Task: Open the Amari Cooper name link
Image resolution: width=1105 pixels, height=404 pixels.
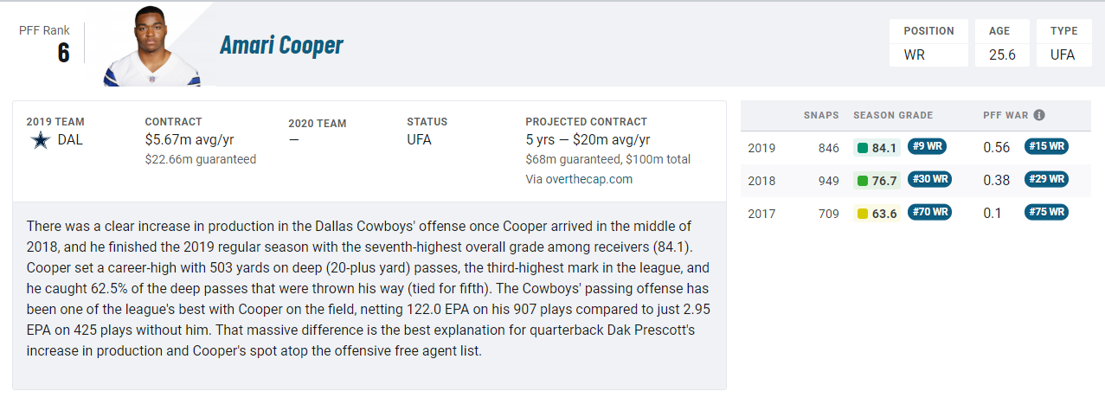Action: (x=281, y=45)
